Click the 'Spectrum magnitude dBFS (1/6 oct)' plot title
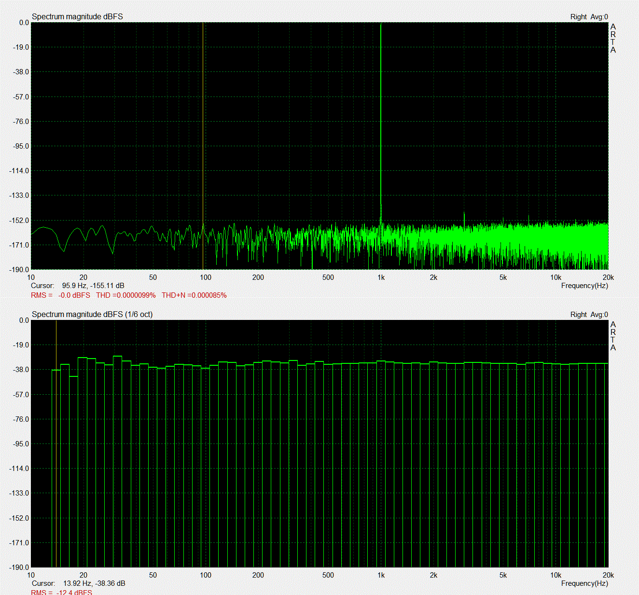 pos(92,314)
